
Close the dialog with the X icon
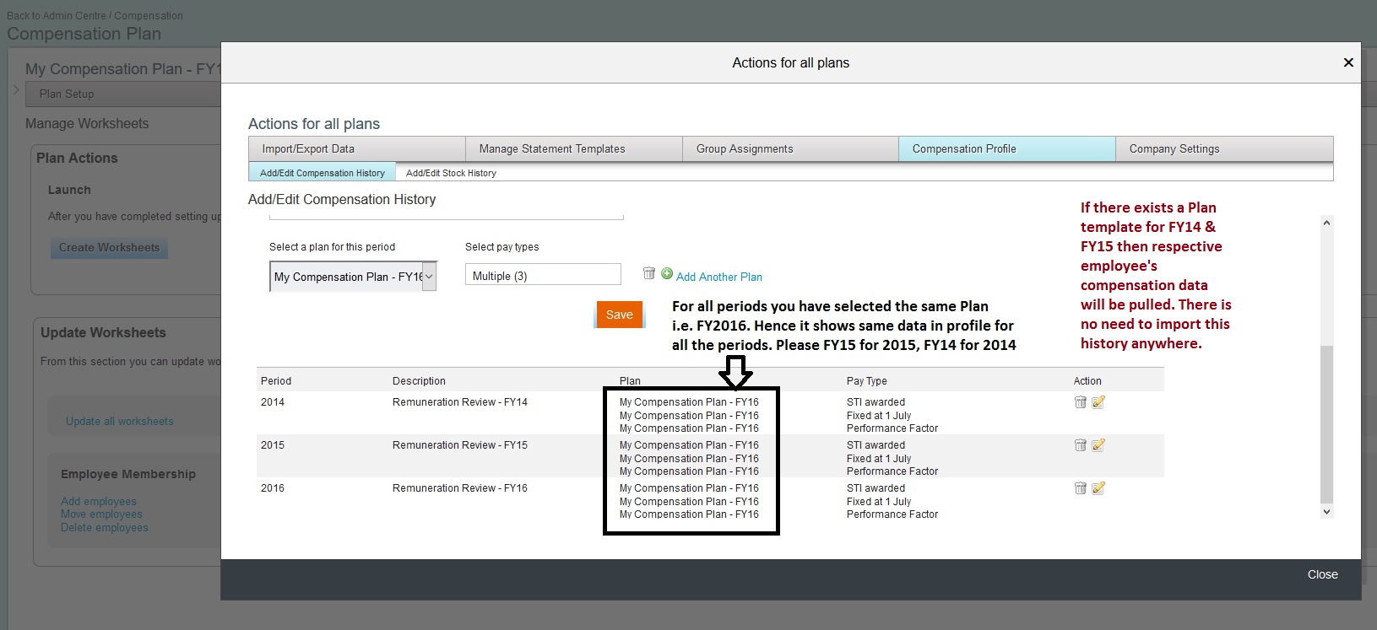[x=1348, y=62]
